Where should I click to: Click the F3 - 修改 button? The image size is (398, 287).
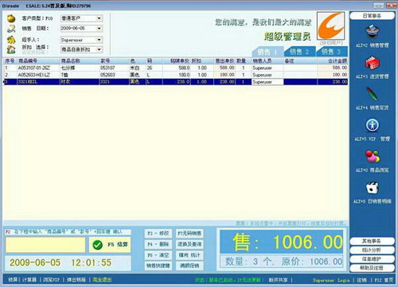pos(158,234)
